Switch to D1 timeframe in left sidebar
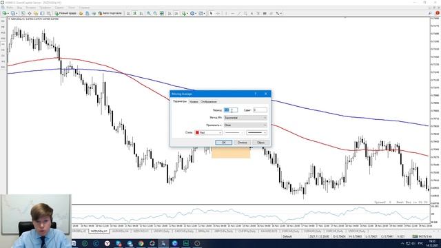 (x=3, y=56)
